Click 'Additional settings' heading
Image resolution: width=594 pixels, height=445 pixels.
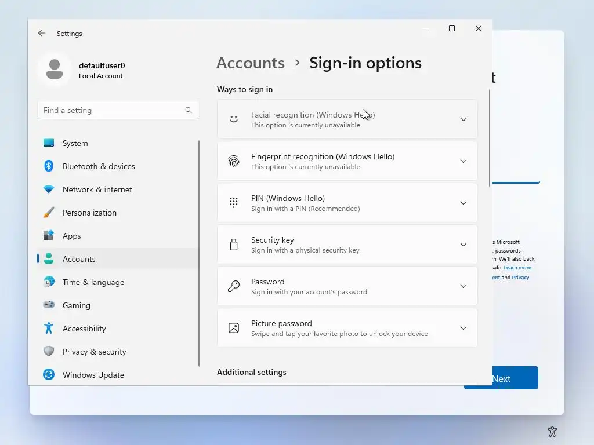(252, 372)
